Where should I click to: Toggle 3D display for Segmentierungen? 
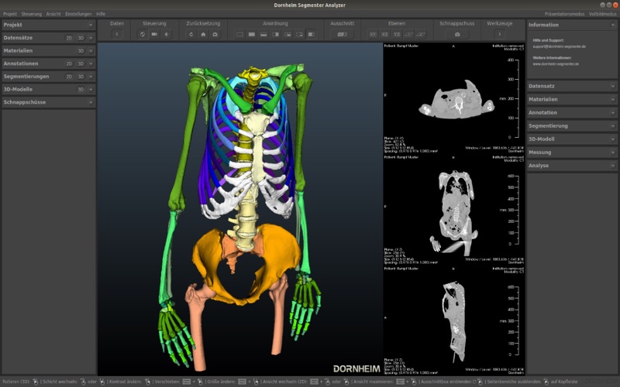(81, 77)
